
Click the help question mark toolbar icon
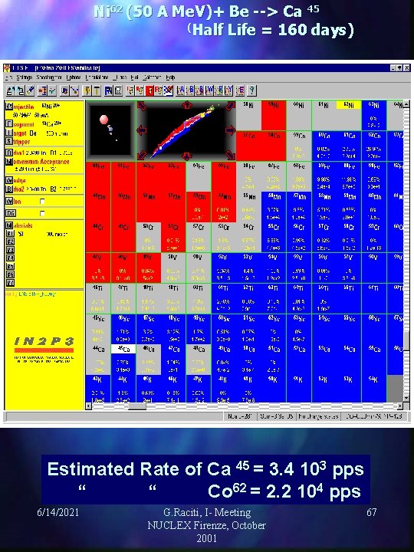point(251,90)
